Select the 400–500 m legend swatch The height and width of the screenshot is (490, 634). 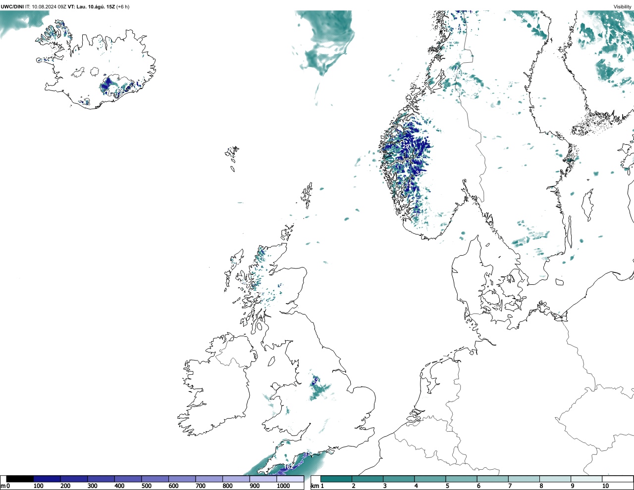(128, 479)
